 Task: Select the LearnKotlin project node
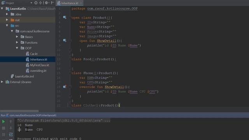coord(18,9)
